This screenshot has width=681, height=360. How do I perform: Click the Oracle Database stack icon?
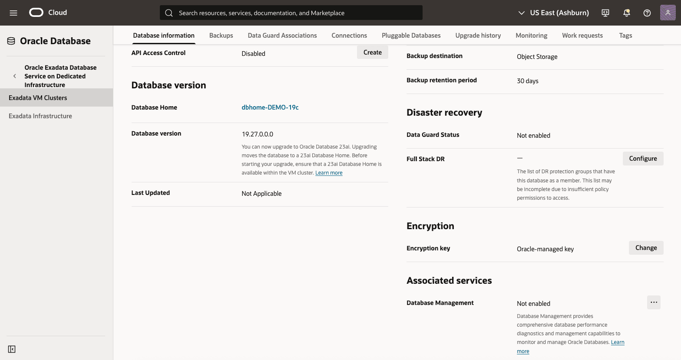tap(11, 41)
